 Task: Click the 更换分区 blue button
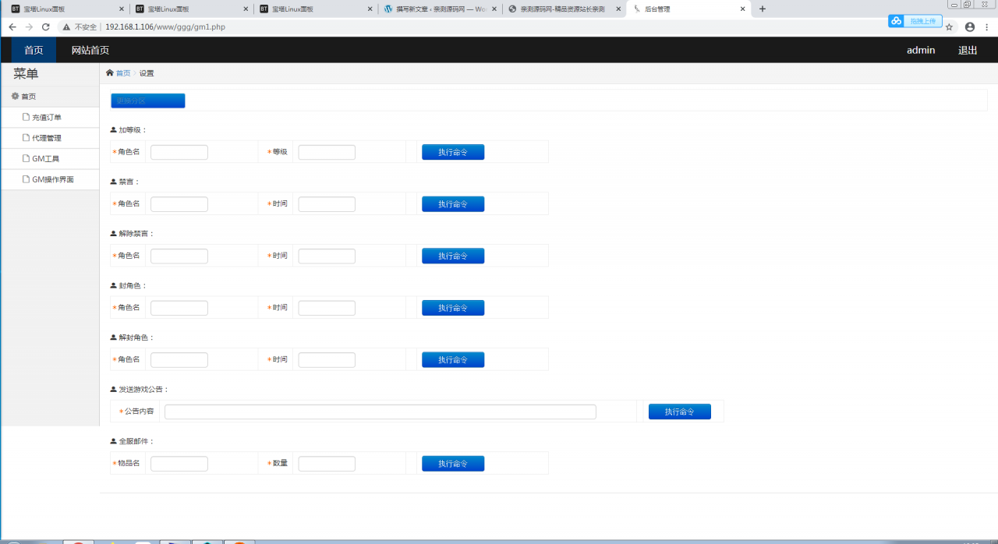[148, 101]
